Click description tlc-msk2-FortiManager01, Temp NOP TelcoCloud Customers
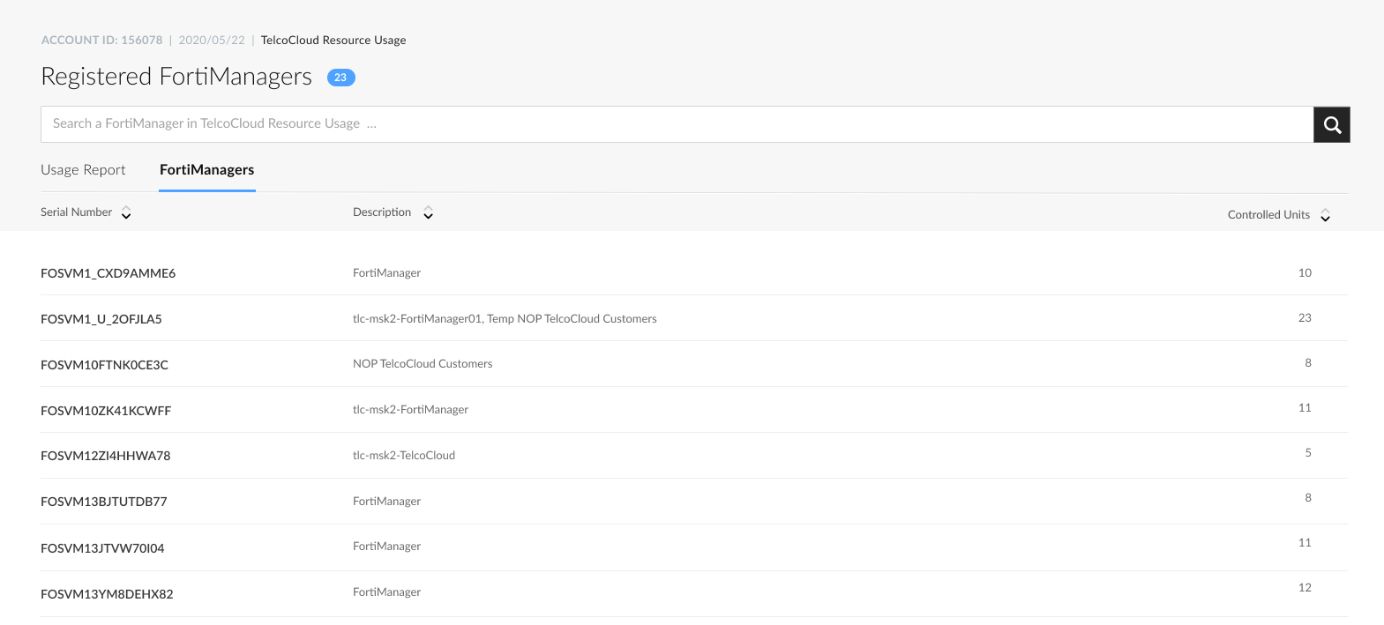 [505, 319]
